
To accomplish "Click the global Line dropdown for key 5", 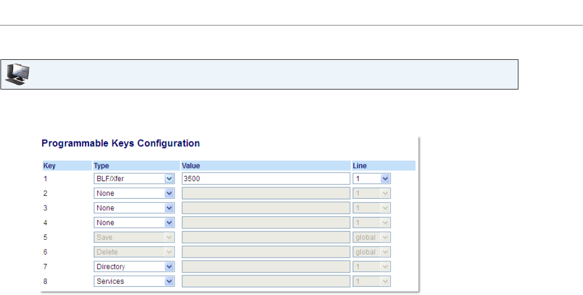I will [x=371, y=237].
